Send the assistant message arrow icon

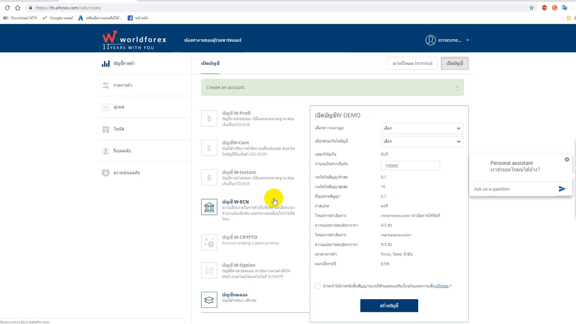click(x=562, y=189)
